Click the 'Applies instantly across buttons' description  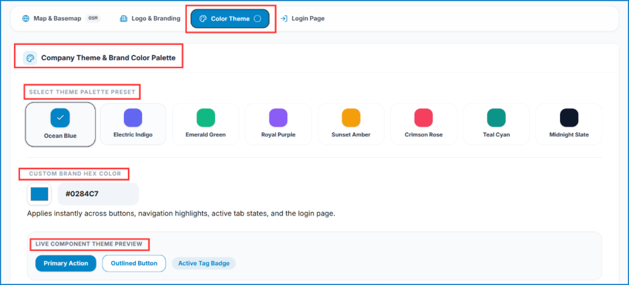(181, 213)
